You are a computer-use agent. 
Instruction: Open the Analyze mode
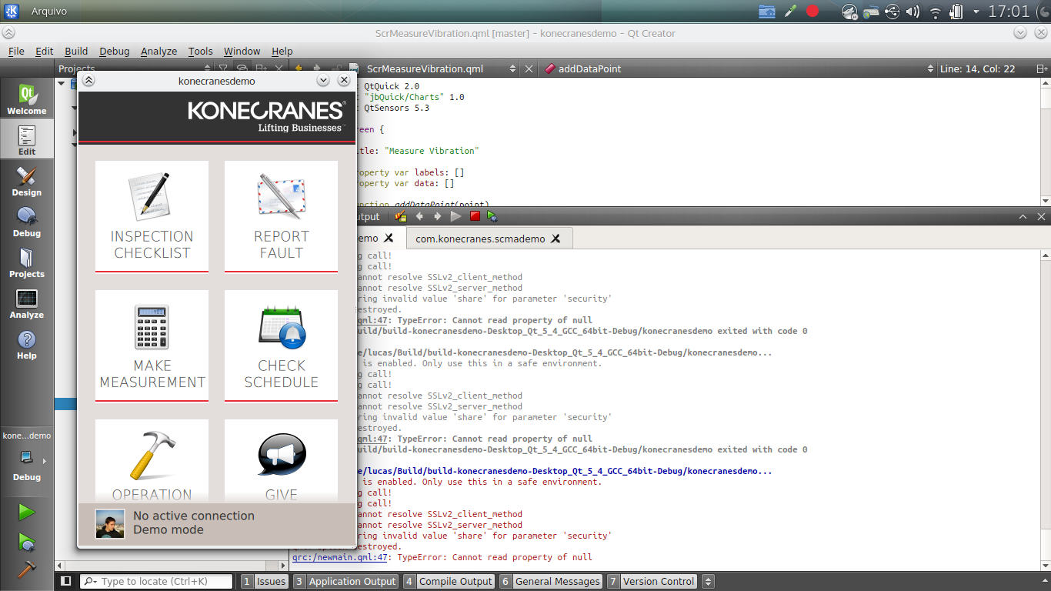coord(27,304)
